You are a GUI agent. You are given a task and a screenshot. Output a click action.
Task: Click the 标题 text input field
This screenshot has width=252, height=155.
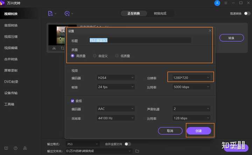[x=140, y=40]
